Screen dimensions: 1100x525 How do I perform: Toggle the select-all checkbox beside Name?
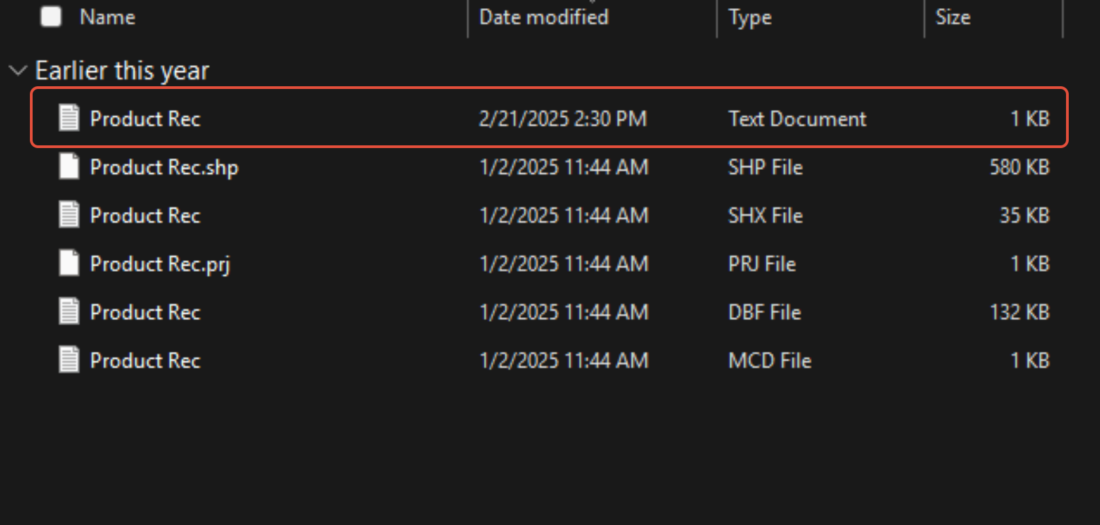click(x=51, y=16)
